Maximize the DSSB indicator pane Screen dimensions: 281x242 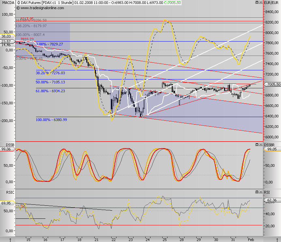coord(257,144)
